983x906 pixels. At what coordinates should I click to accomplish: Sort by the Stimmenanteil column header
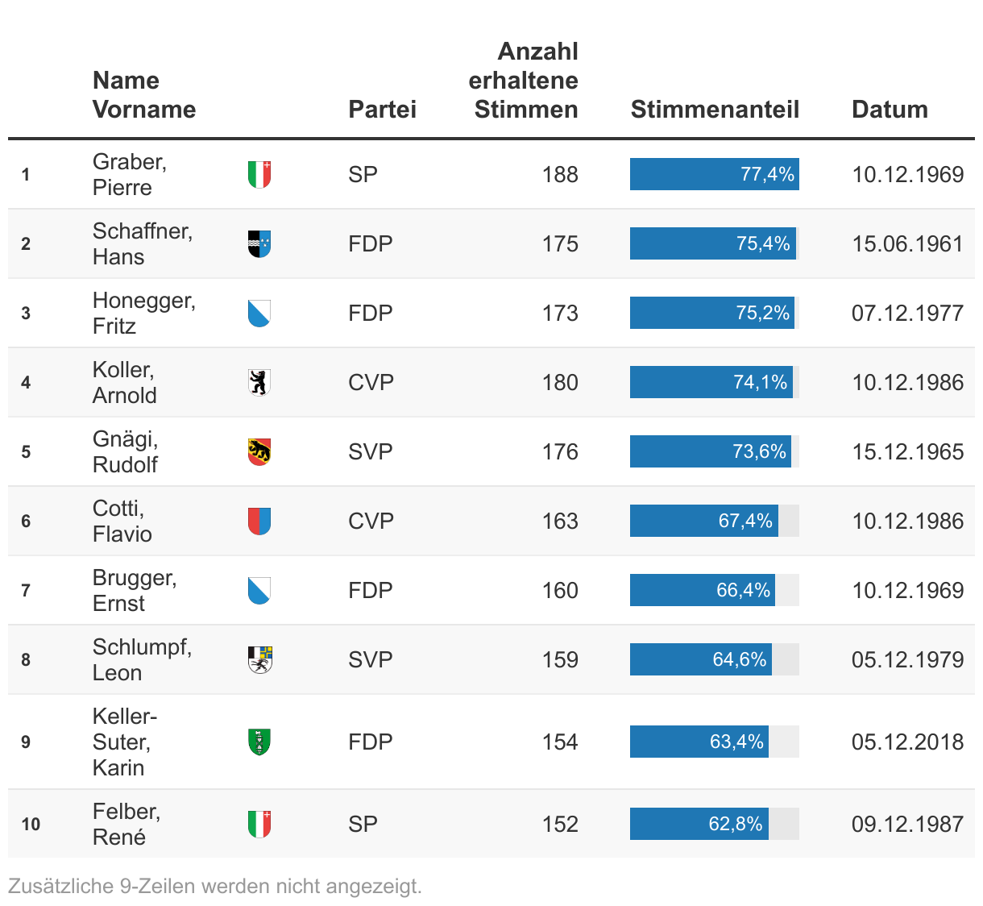pos(715,110)
